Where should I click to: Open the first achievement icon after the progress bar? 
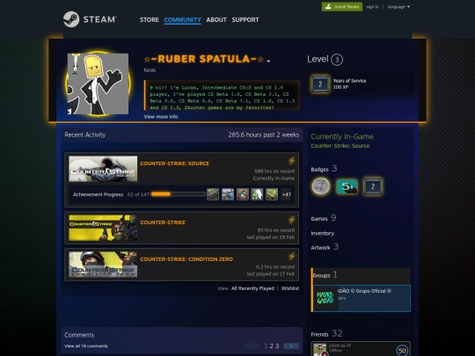[x=213, y=194]
